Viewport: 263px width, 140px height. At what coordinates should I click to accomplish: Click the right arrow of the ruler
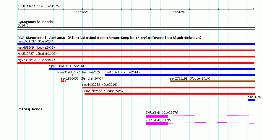click(254, 9)
